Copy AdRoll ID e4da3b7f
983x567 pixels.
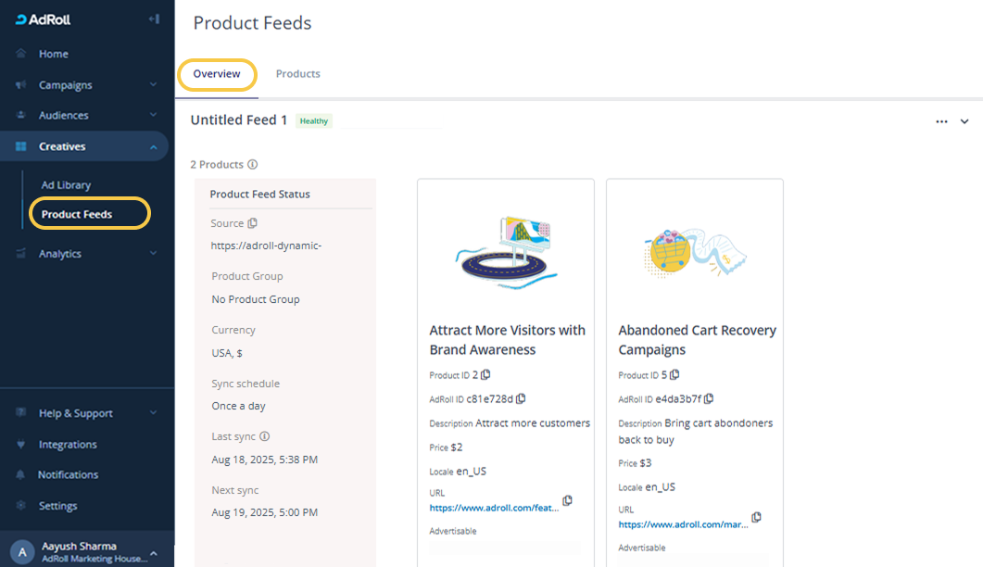point(709,398)
